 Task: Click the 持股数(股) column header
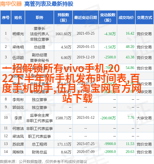(x=63, y=17)
